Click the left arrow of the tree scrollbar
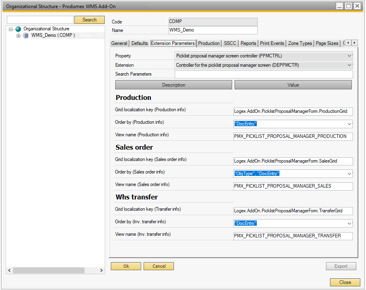 tap(9, 270)
